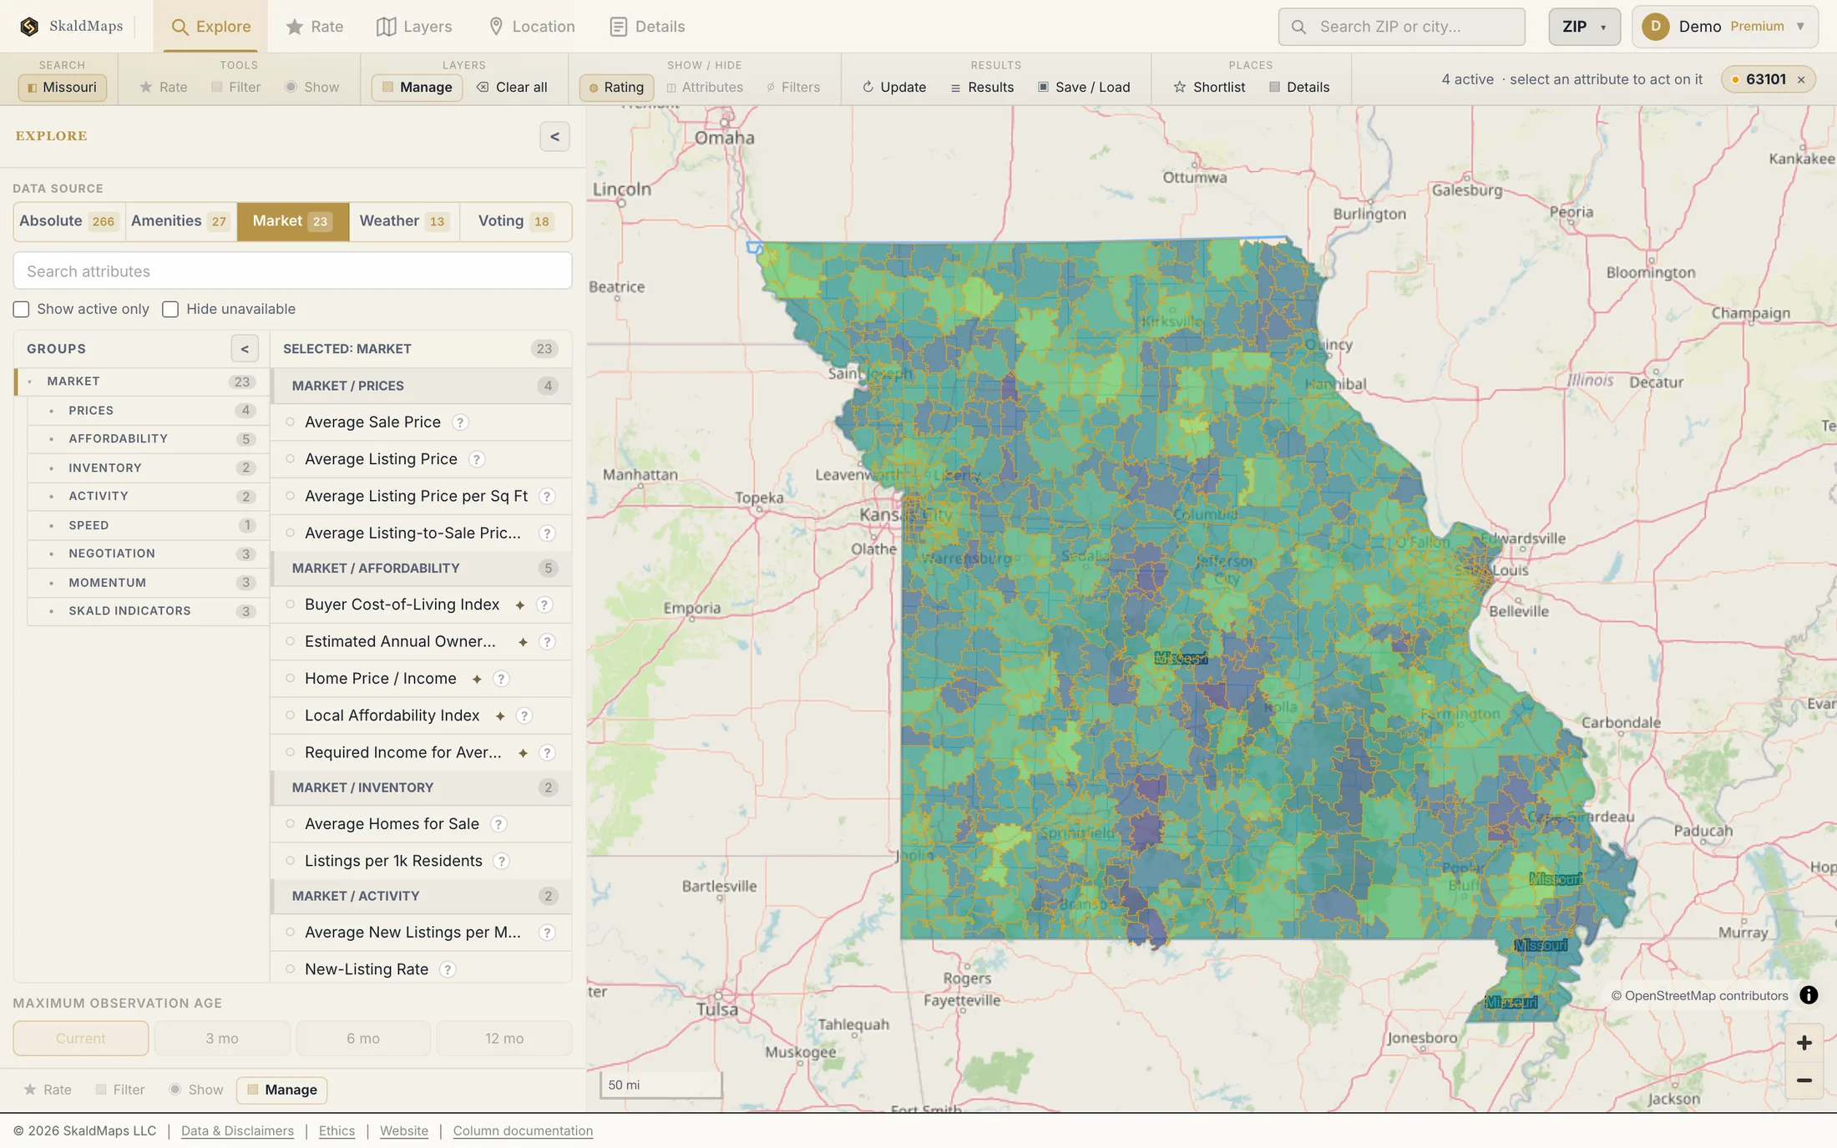The image size is (1837, 1148).
Task: Select Average Homes for Sale radio
Action: click(291, 824)
